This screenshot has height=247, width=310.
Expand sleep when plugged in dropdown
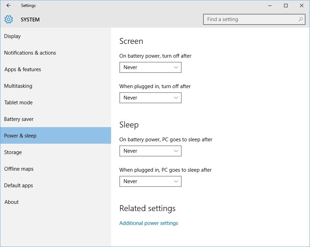[x=151, y=181]
